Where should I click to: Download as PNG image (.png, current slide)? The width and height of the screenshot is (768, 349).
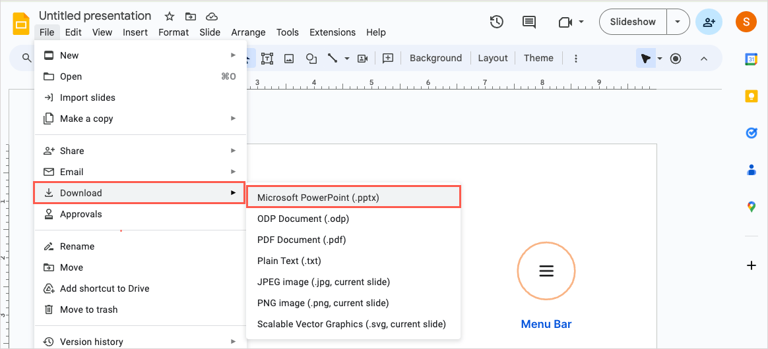353,302
